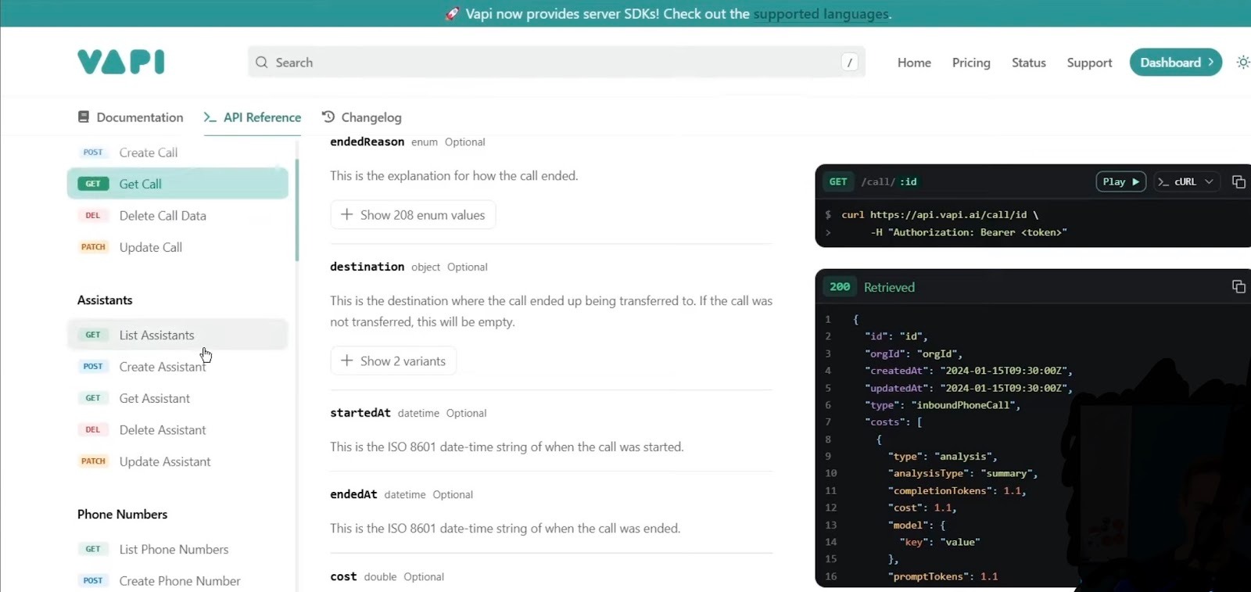Click the startedAt property name
1251x592 pixels.
point(360,413)
